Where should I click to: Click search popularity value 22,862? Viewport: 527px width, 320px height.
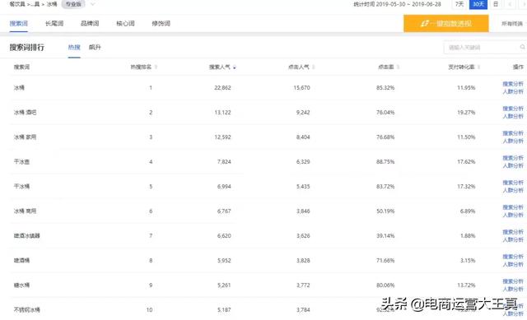coord(222,88)
